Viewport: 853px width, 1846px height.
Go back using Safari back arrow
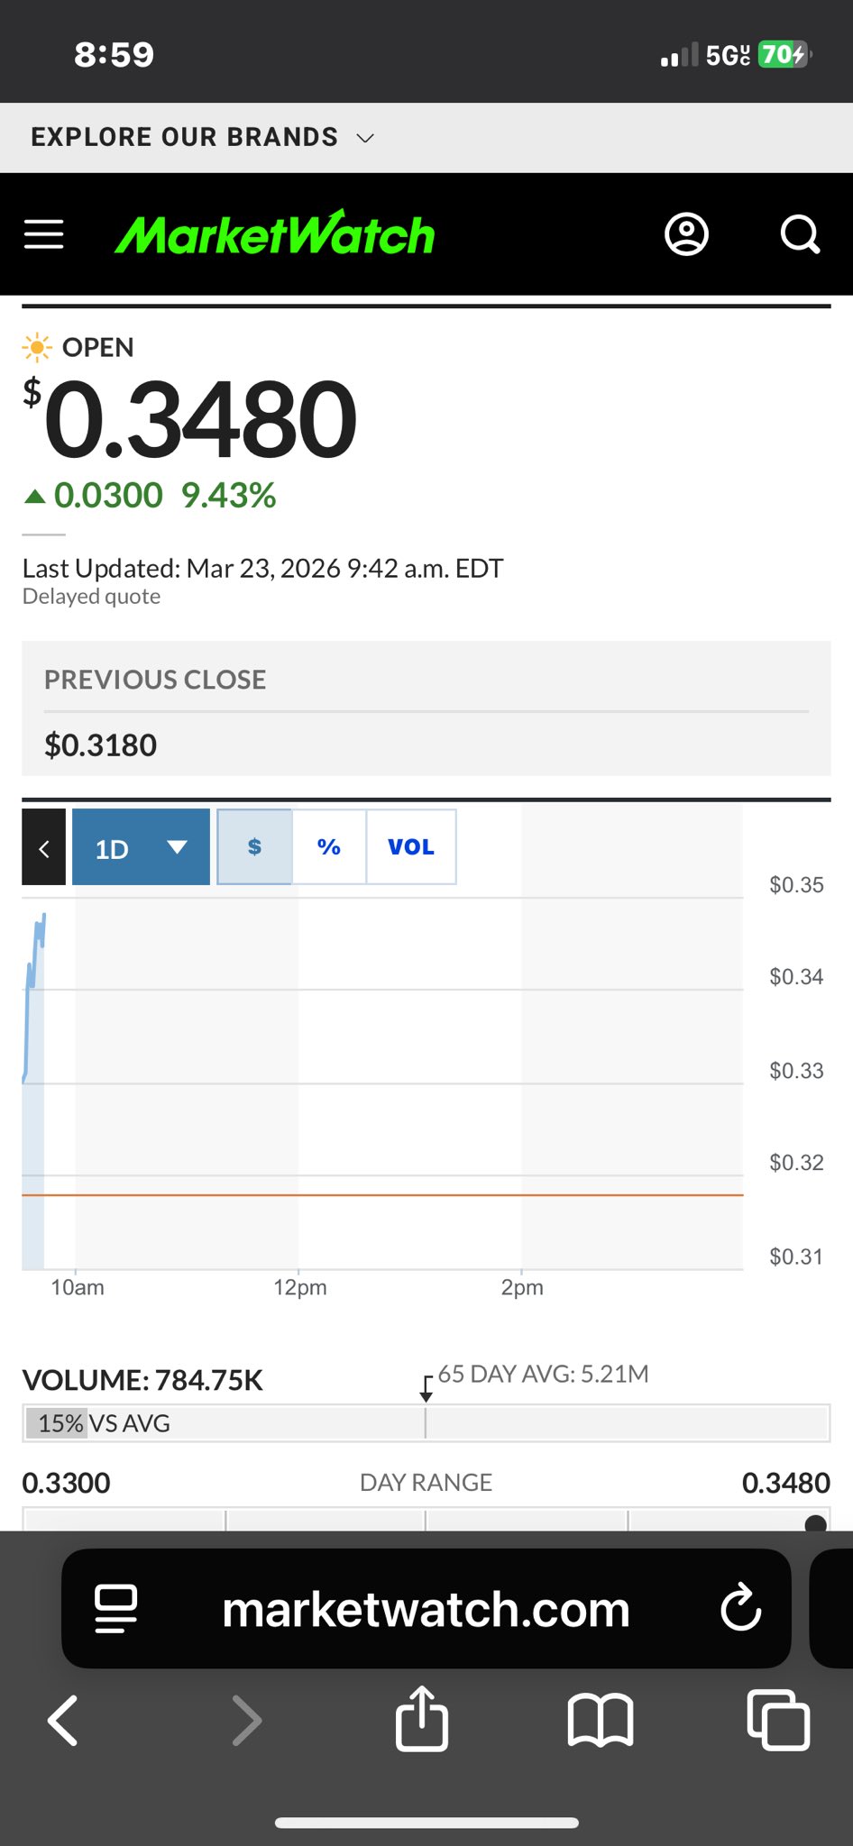click(x=63, y=1720)
